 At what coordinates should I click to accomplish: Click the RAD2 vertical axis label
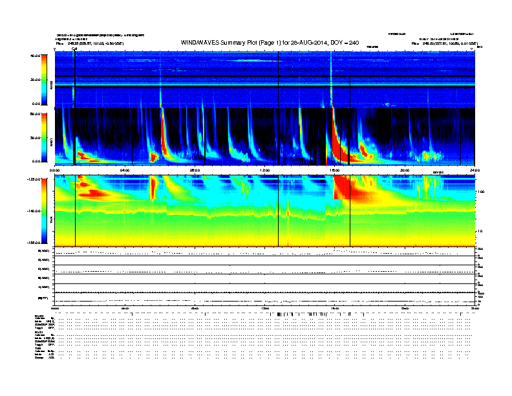[x=51, y=85]
